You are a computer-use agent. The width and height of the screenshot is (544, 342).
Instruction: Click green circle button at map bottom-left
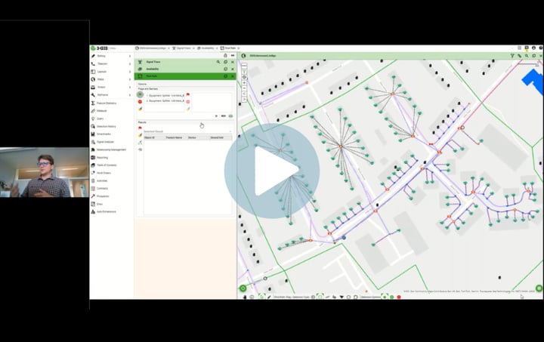point(243,288)
